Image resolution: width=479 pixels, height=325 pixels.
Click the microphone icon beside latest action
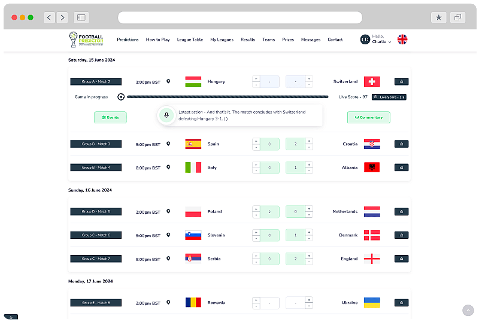(166, 116)
